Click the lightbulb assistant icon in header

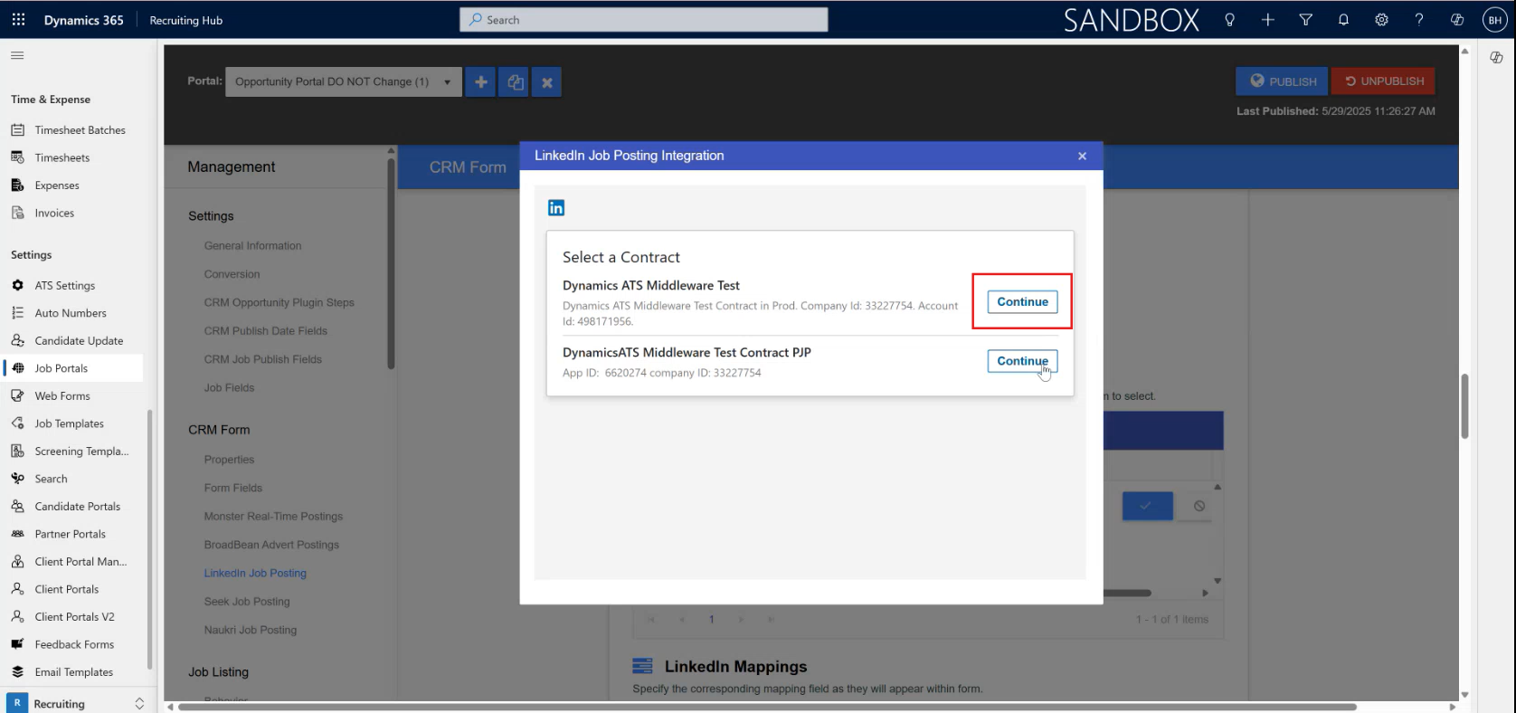[1229, 20]
